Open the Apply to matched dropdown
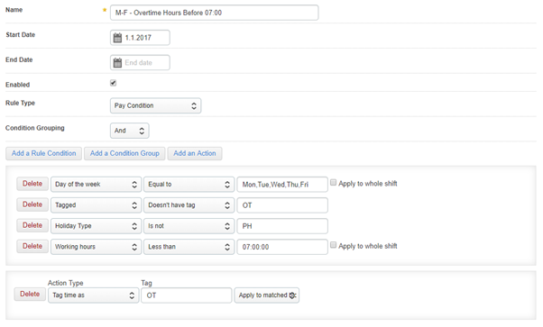This screenshot has height=327, width=543. (267, 295)
